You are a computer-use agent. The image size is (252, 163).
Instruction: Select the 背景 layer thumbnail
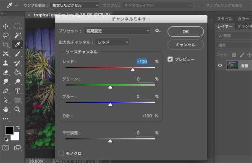pos(232,65)
